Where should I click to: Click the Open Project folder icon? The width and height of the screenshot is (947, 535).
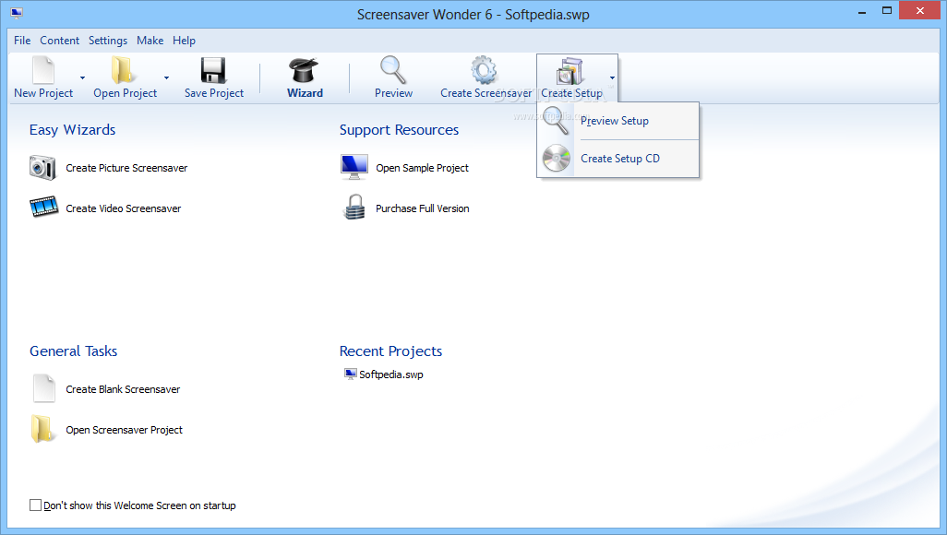tap(123, 70)
